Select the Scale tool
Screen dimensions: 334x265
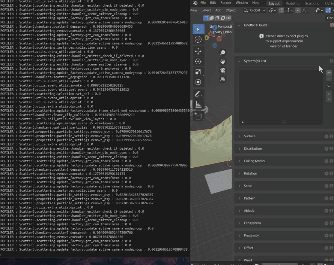[198, 72]
